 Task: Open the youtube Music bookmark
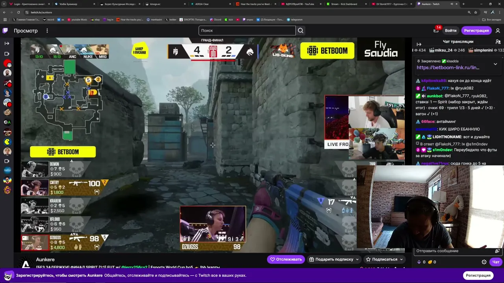click(77, 20)
